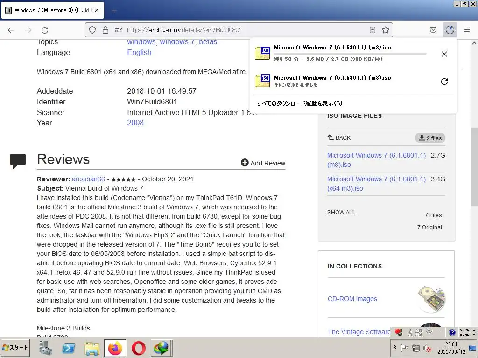Open the globe download manager taskbar icon

point(161,348)
